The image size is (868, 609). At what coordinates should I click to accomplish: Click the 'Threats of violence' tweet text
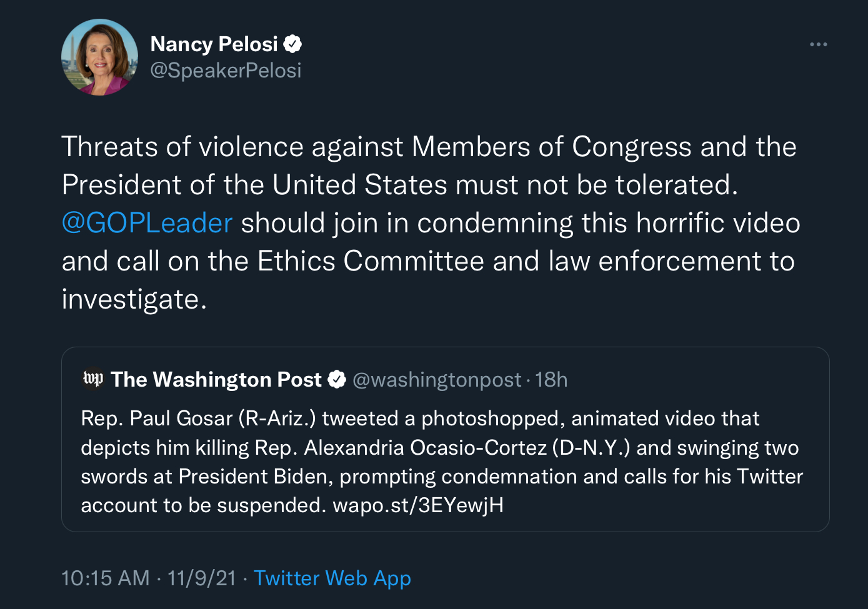point(431,223)
